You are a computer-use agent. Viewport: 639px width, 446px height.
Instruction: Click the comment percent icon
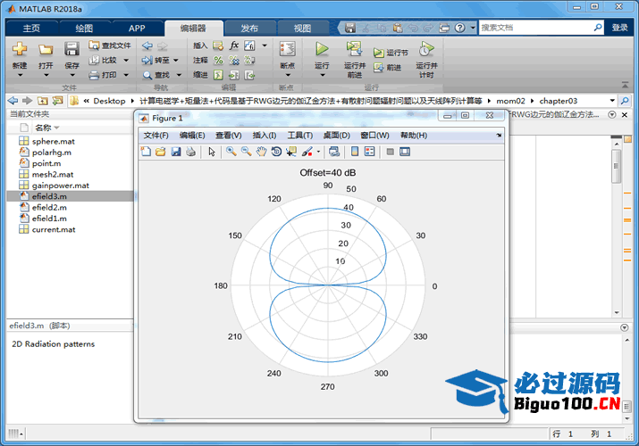[218, 60]
